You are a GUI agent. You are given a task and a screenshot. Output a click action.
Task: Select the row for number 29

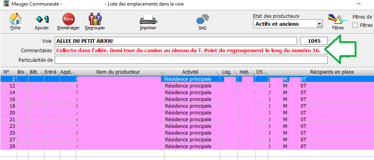tap(119, 146)
